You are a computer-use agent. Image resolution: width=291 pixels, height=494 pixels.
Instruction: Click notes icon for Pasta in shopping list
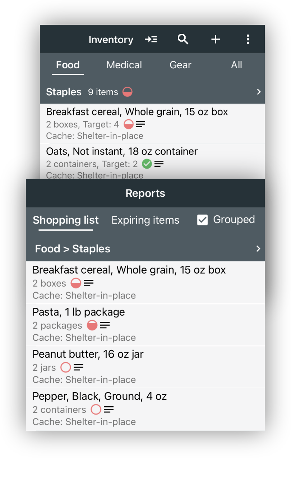[105, 325]
